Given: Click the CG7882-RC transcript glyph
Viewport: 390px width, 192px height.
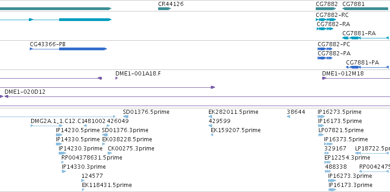Looking at the screenshot, I should 326,20.
